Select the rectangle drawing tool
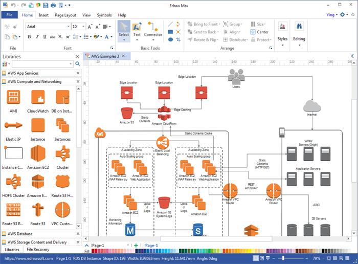The width and height of the screenshot is (358, 264). point(170,32)
